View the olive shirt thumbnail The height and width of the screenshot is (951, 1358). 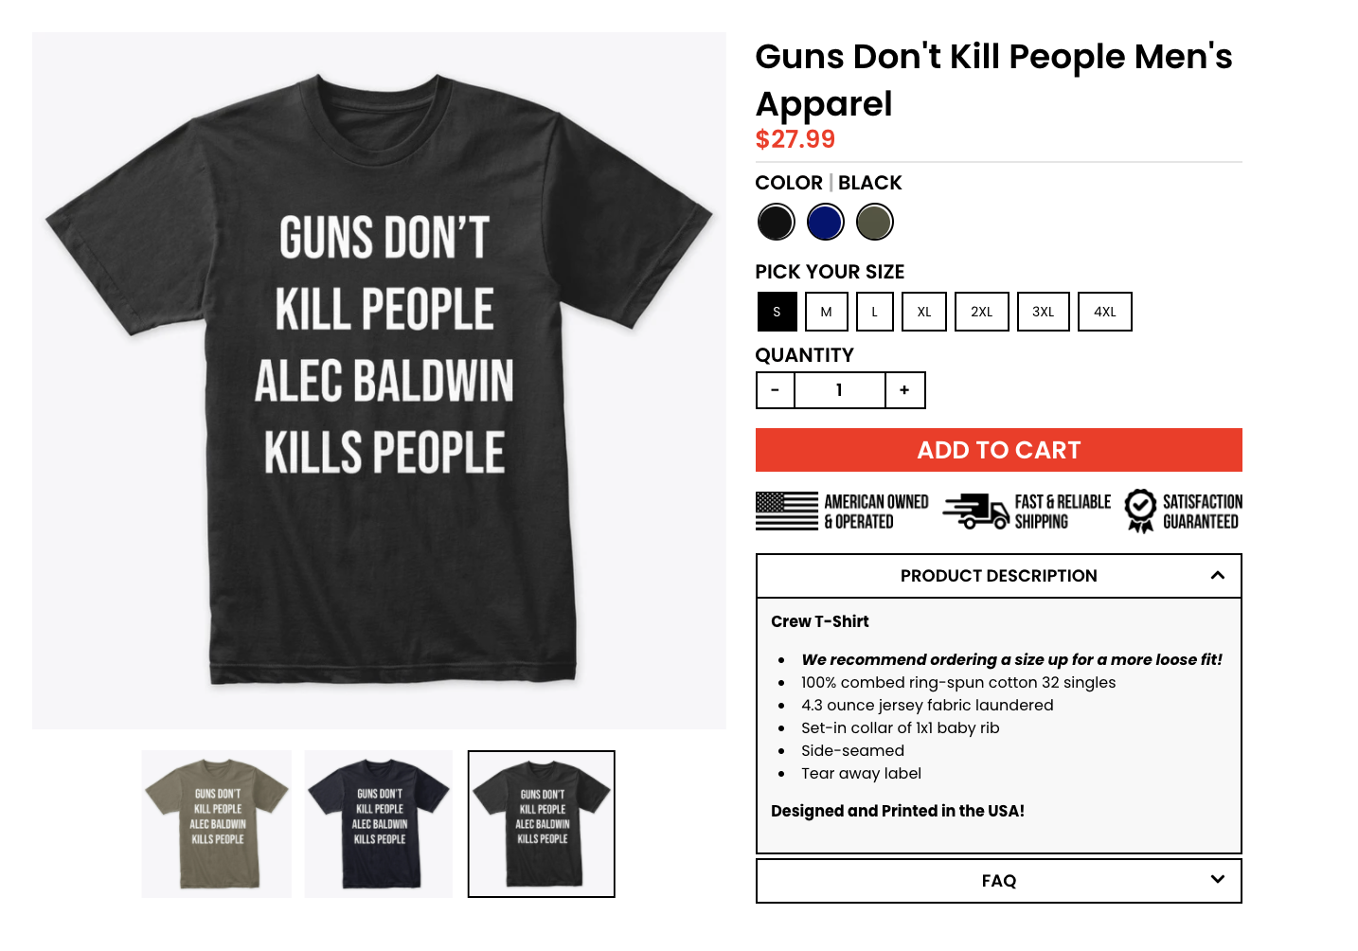click(217, 824)
